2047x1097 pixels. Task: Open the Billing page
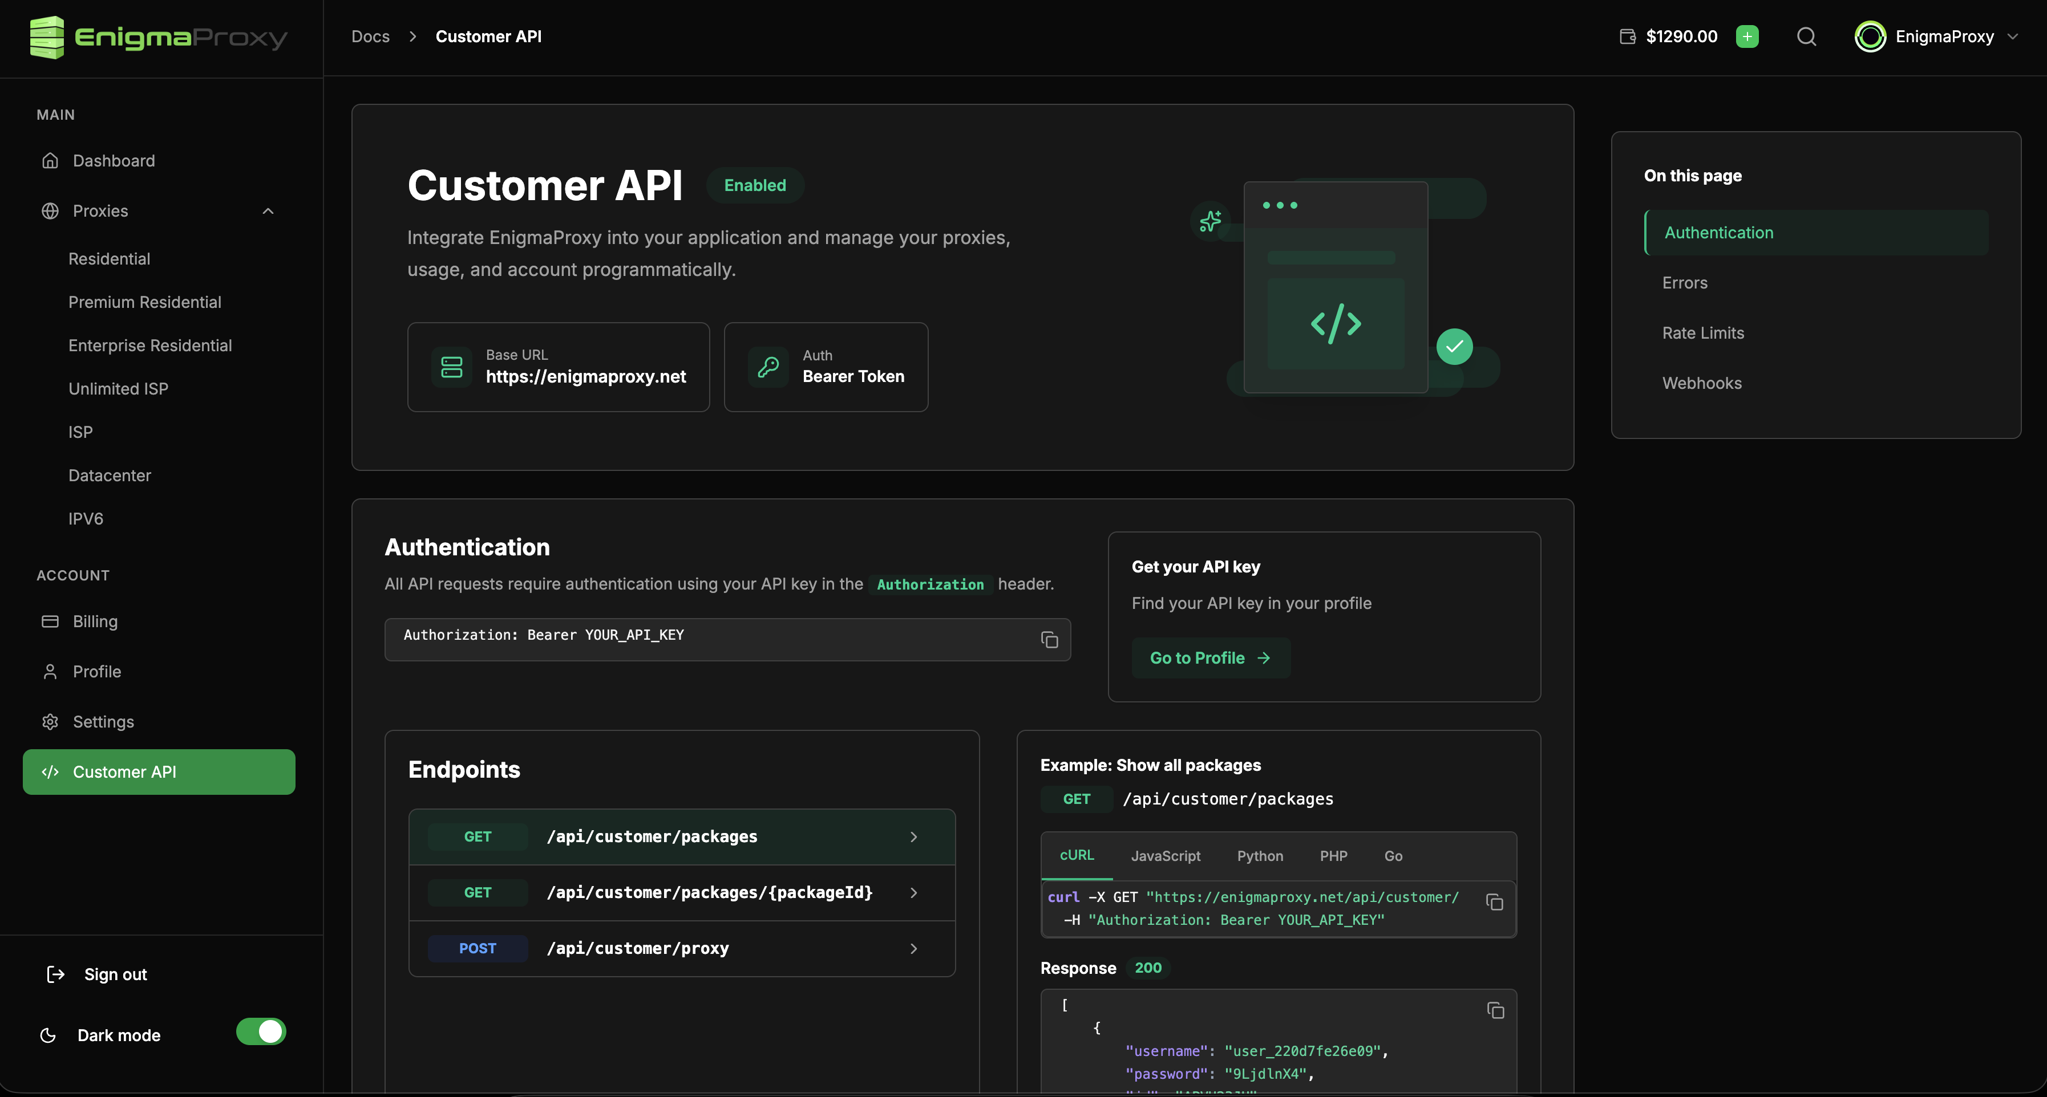pyautogui.click(x=159, y=621)
